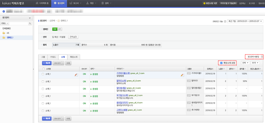Click the 클릭수 column help icon
The width and height of the screenshot is (265, 123).
235,69
